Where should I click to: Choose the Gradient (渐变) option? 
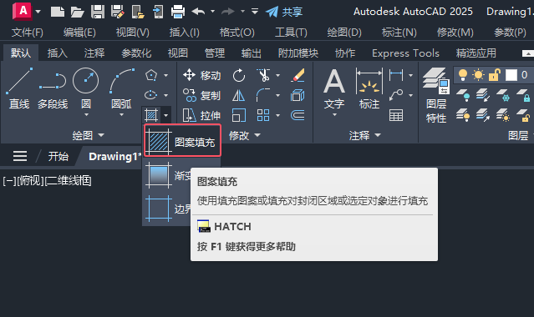click(167, 175)
